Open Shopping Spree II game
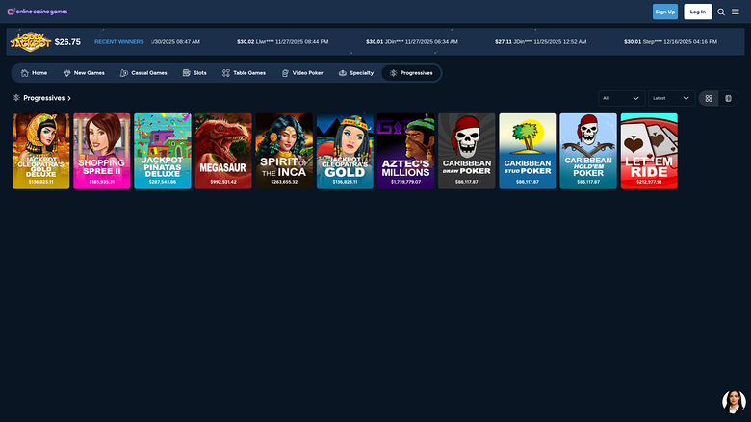This screenshot has width=751, height=422. click(101, 151)
